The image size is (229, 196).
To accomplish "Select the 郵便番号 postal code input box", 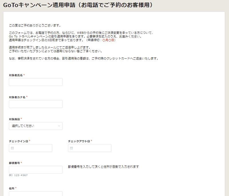I will [35, 170].
